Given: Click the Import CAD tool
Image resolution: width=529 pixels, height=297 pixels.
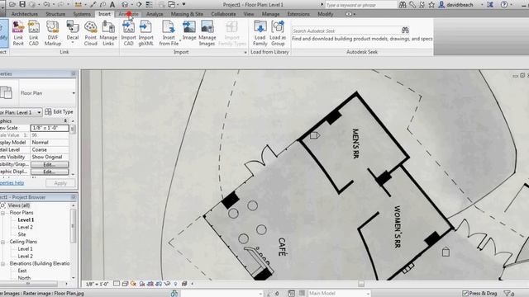Looking at the screenshot, I should coord(129,33).
